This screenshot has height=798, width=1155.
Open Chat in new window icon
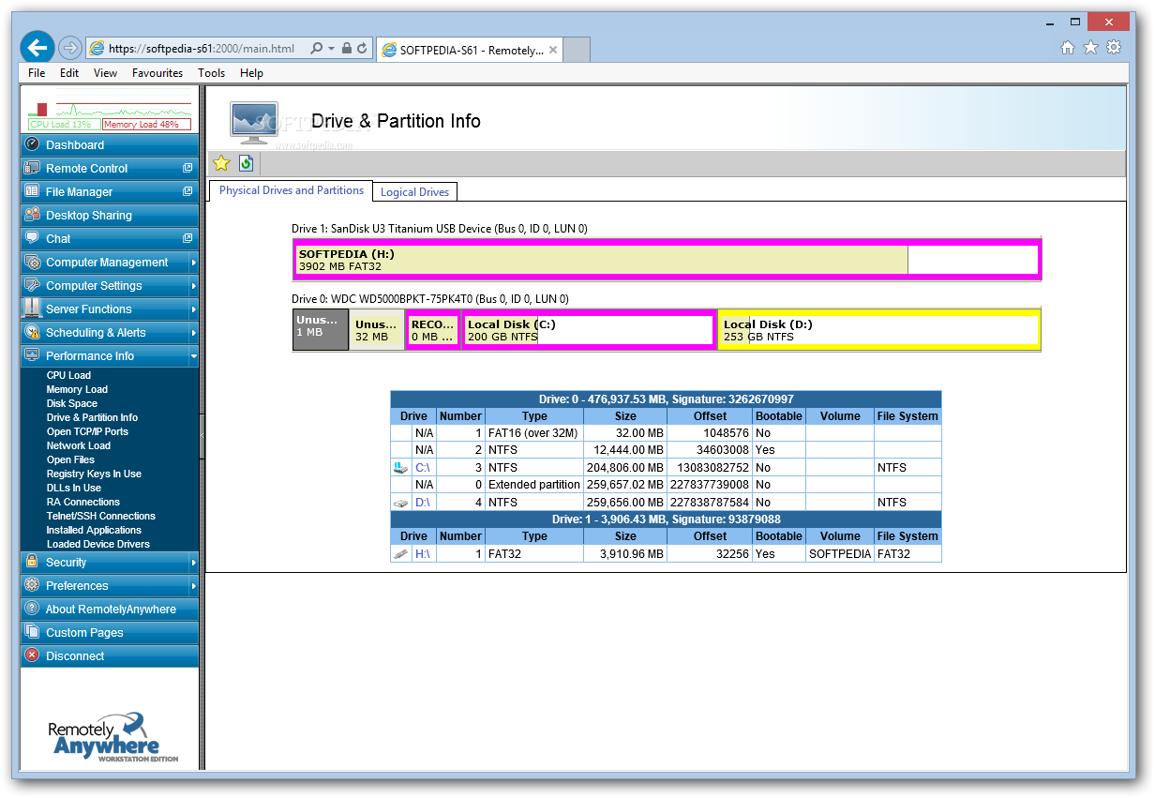[x=187, y=238]
